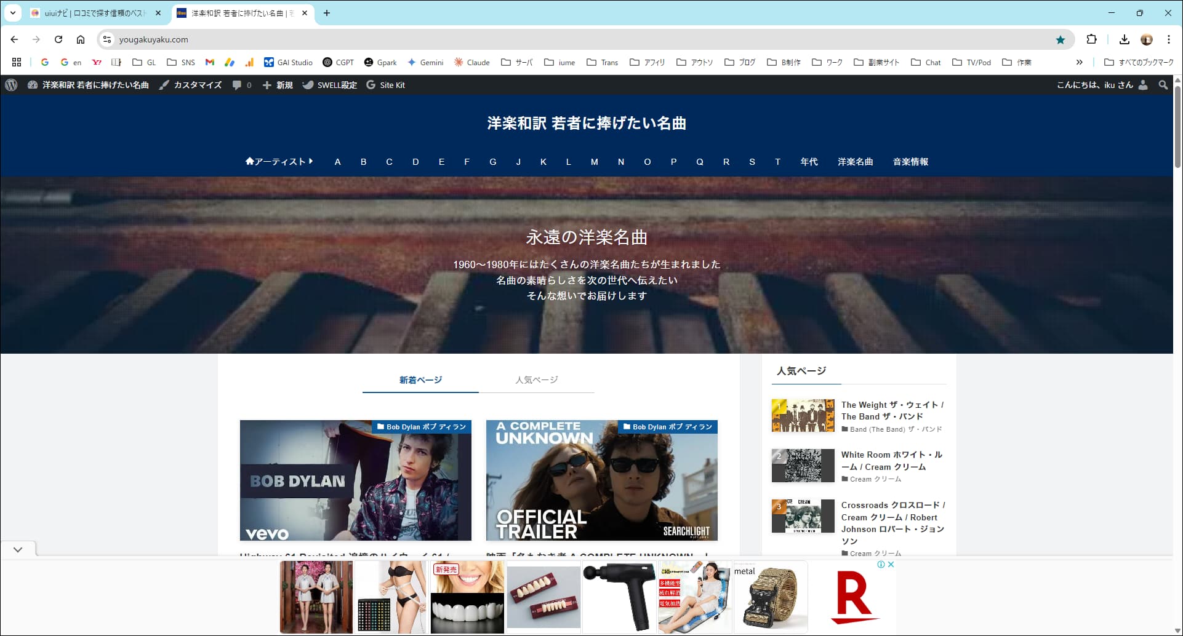
Task: Open the Gemini bookmark
Action: click(425, 62)
